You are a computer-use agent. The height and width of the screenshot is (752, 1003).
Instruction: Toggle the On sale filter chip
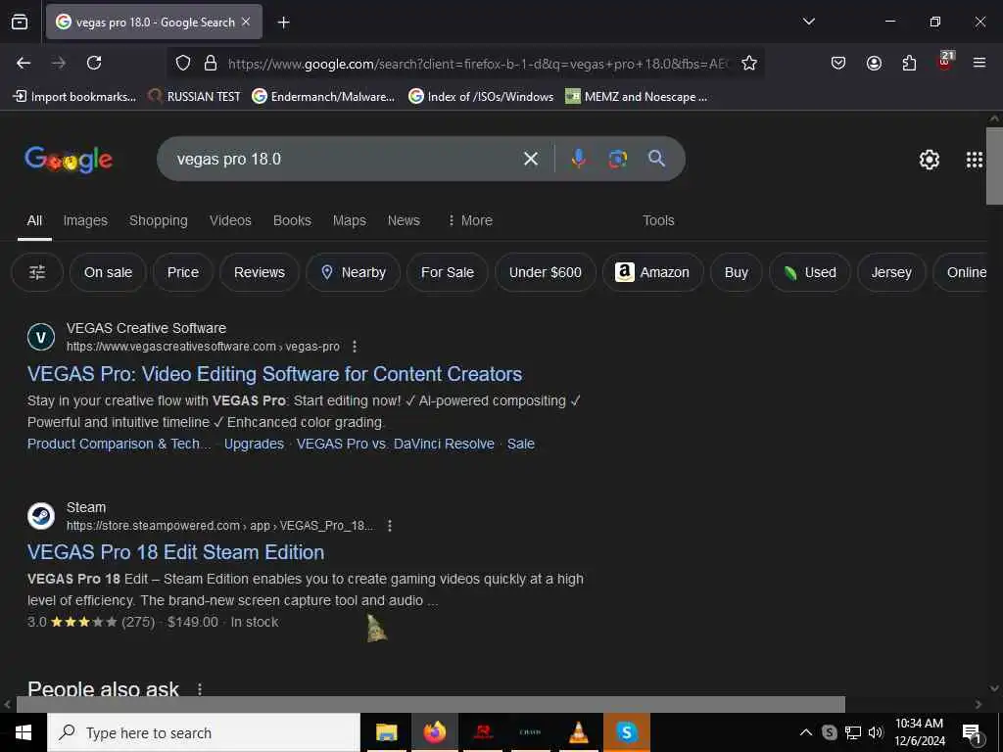pyautogui.click(x=108, y=272)
